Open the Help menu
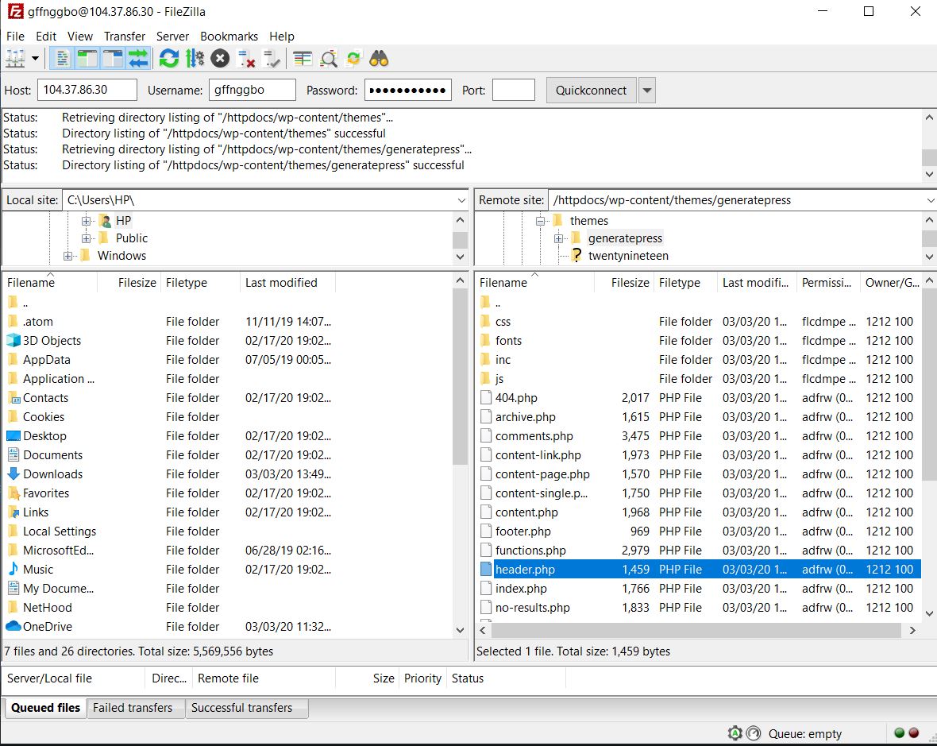 [281, 37]
